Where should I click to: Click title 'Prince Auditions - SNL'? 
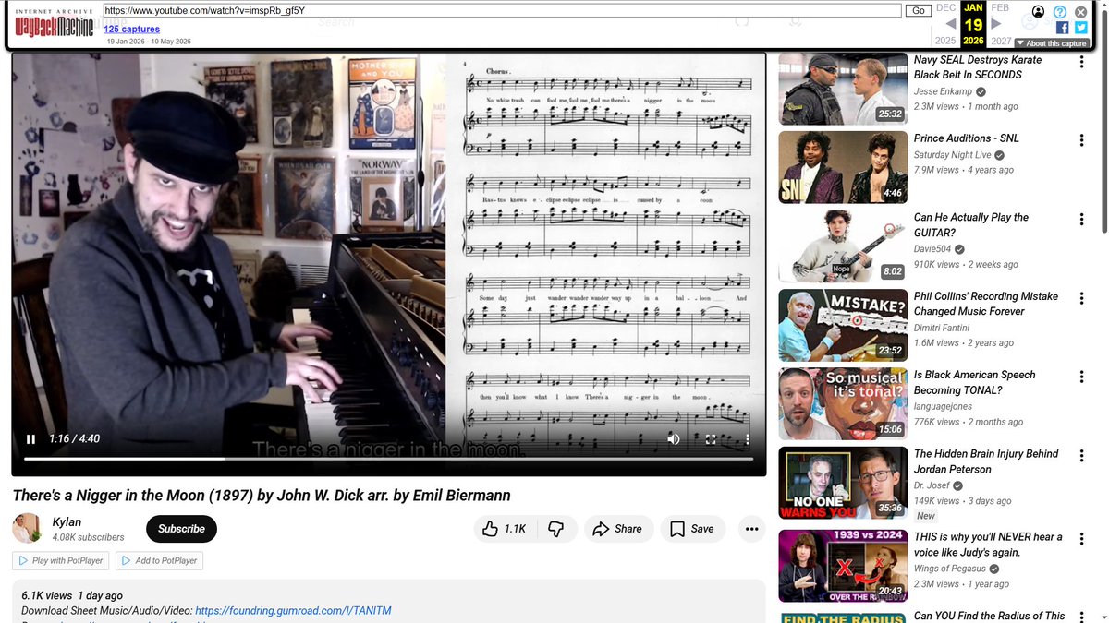[x=967, y=138]
